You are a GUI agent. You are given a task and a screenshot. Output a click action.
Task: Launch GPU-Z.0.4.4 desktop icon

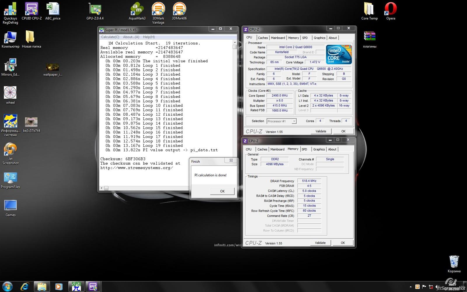pos(95,11)
